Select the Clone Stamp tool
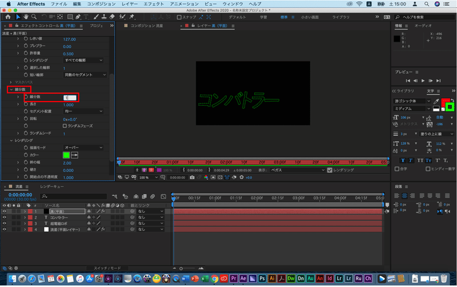Image resolution: width=457 pixels, height=287 pixels. (104, 17)
